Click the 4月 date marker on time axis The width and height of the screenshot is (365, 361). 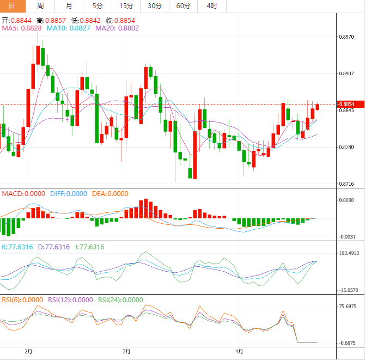[x=239, y=353]
